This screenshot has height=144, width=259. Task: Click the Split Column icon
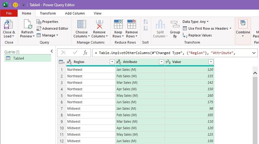tap(160, 24)
